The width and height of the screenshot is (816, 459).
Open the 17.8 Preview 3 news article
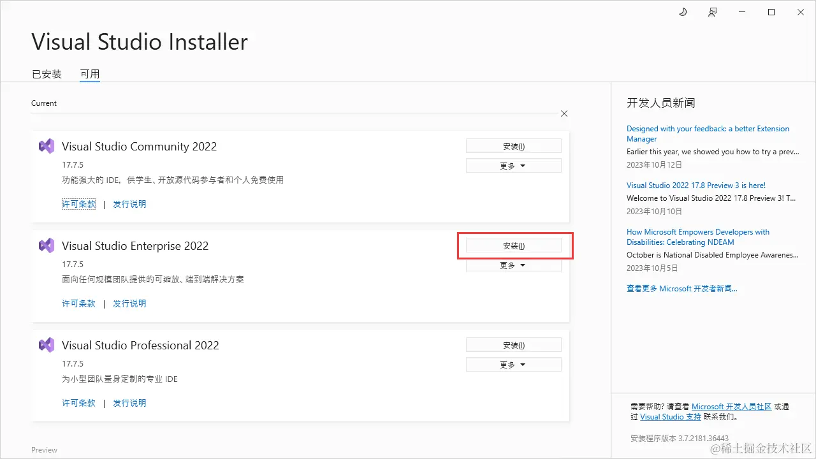click(696, 186)
